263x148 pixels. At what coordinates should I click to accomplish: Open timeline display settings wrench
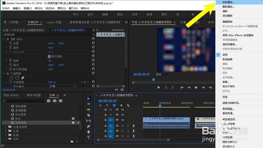coord(128,105)
